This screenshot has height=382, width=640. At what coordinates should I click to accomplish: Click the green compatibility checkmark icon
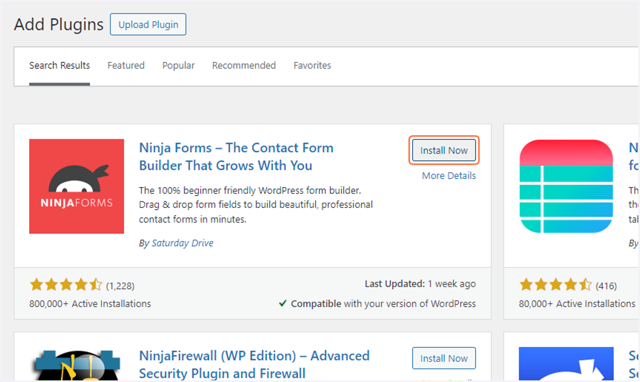(283, 304)
